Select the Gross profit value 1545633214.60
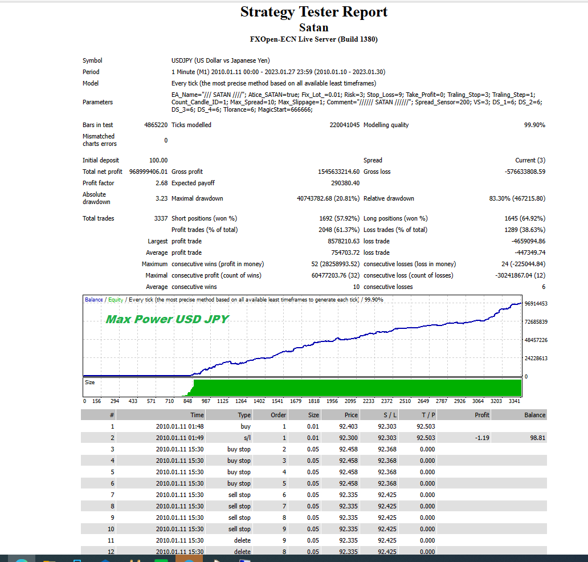Screen dimensions: 588x562 point(338,172)
